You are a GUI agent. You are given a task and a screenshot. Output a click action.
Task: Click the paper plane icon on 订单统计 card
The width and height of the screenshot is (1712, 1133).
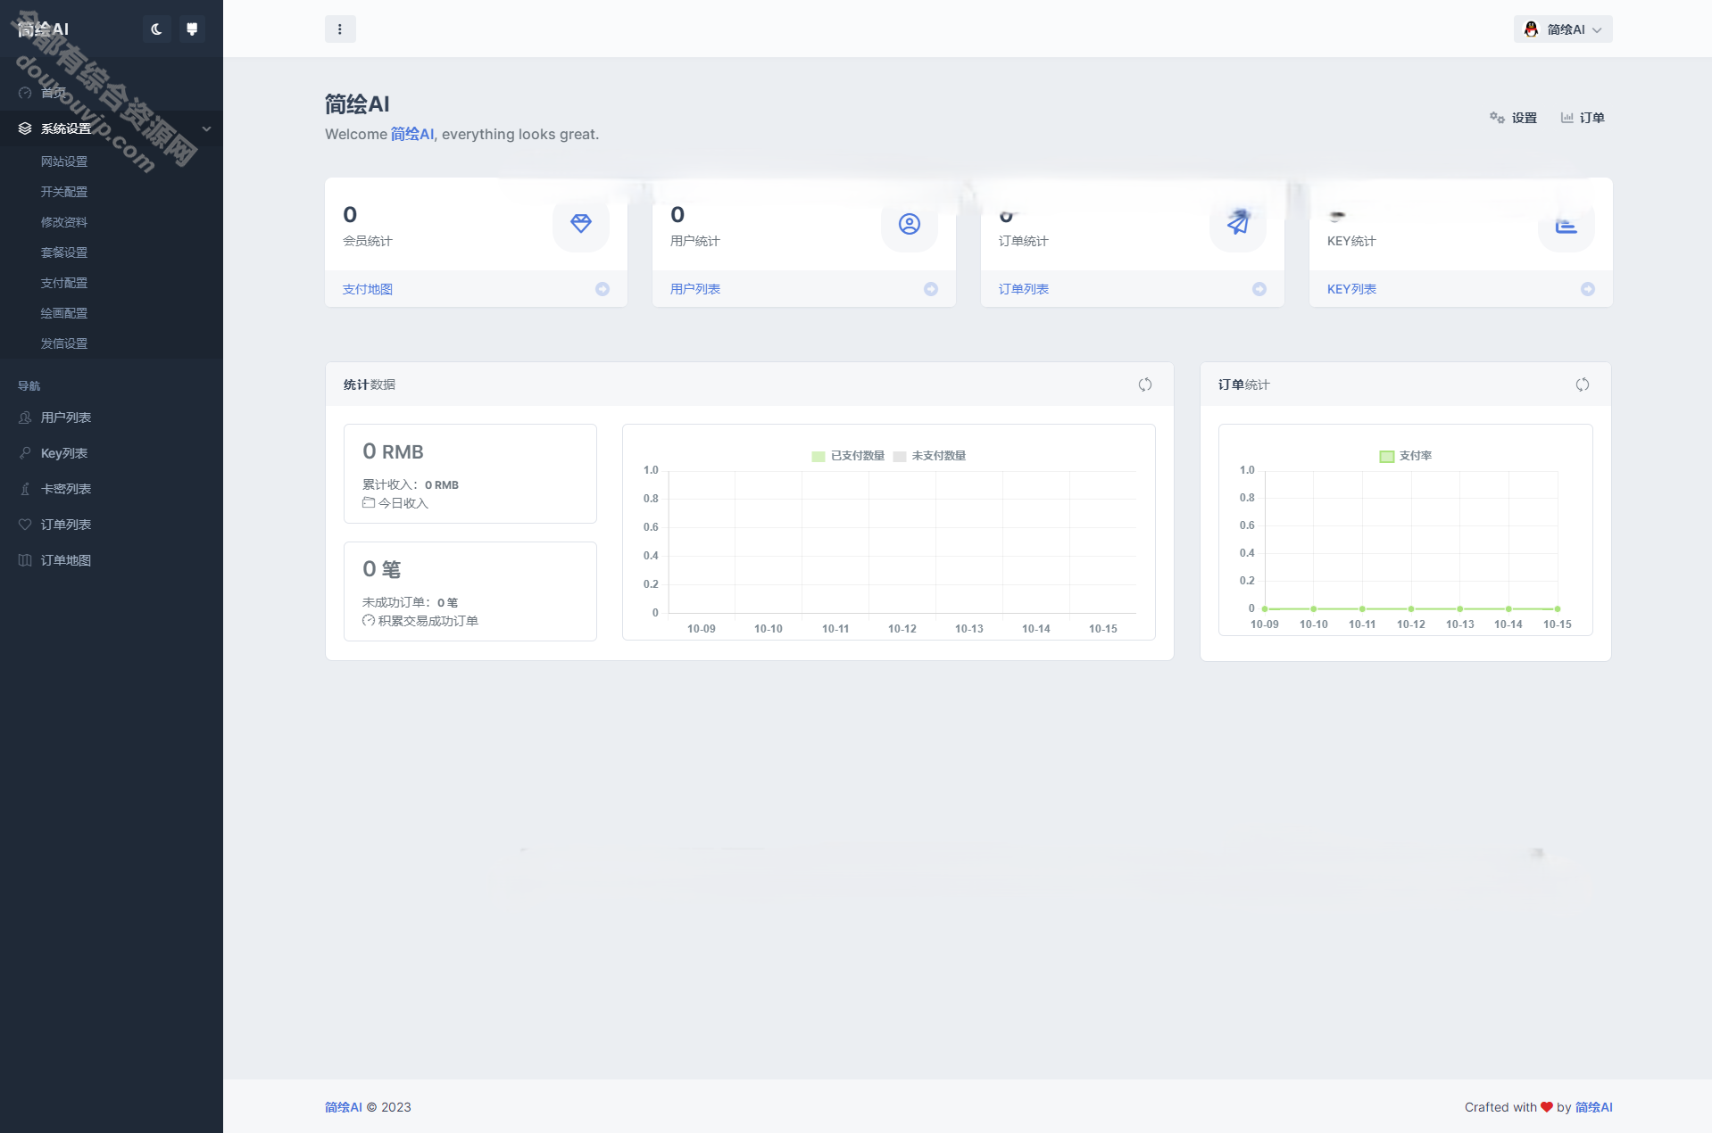1238,224
